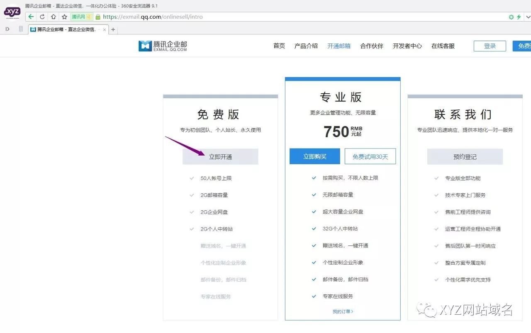Screen dimensions: 531x333
Task: Click the mobile phone sidebar icon
Action: point(21,29)
